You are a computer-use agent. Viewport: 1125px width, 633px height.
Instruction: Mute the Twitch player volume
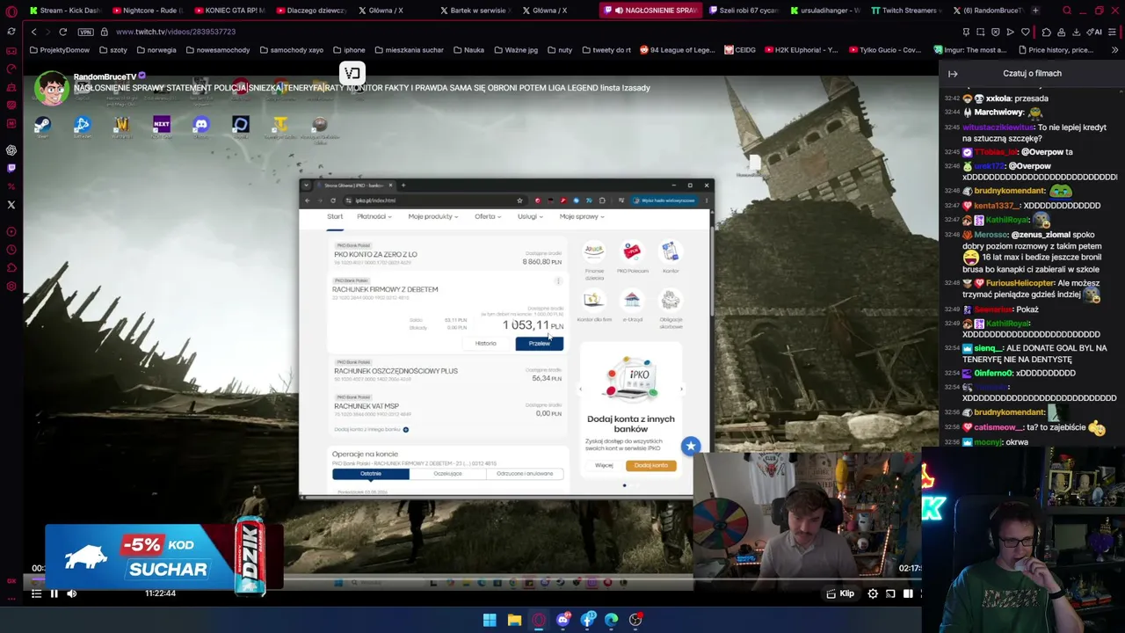[x=72, y=593]
